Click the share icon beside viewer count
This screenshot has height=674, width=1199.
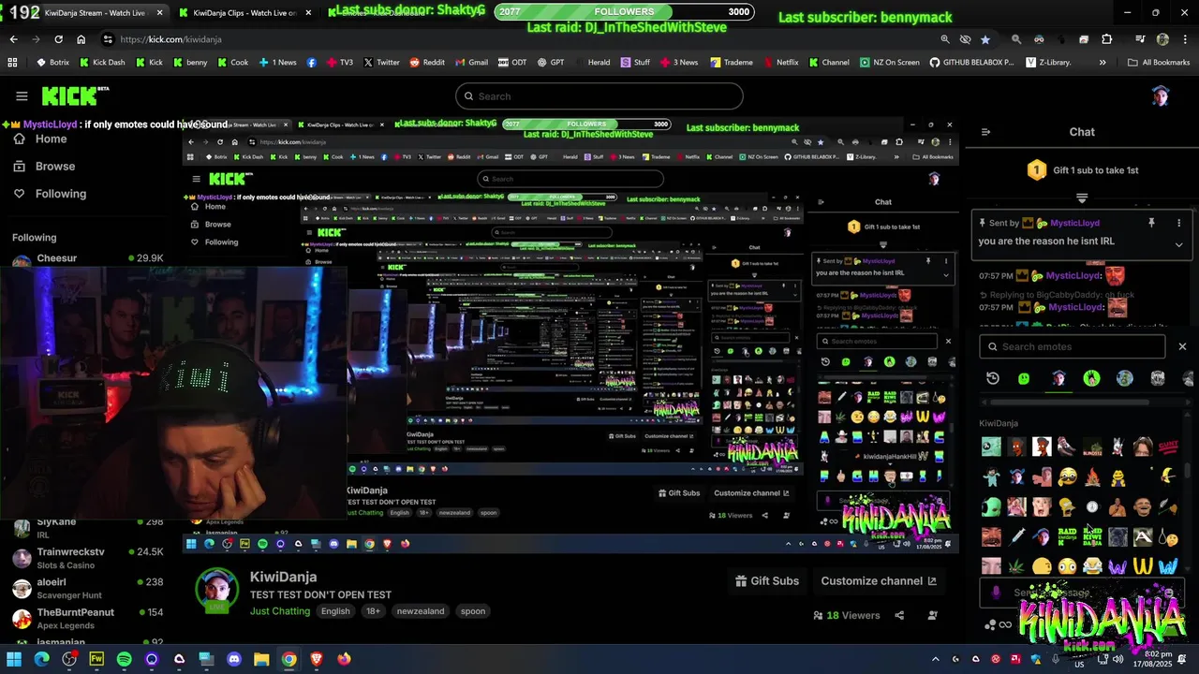point(899,615)
